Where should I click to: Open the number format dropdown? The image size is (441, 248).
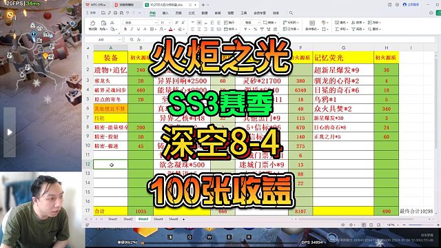(258, 22)
